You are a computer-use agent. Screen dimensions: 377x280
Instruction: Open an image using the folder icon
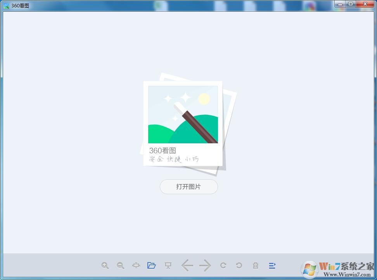tap(152, 266)
